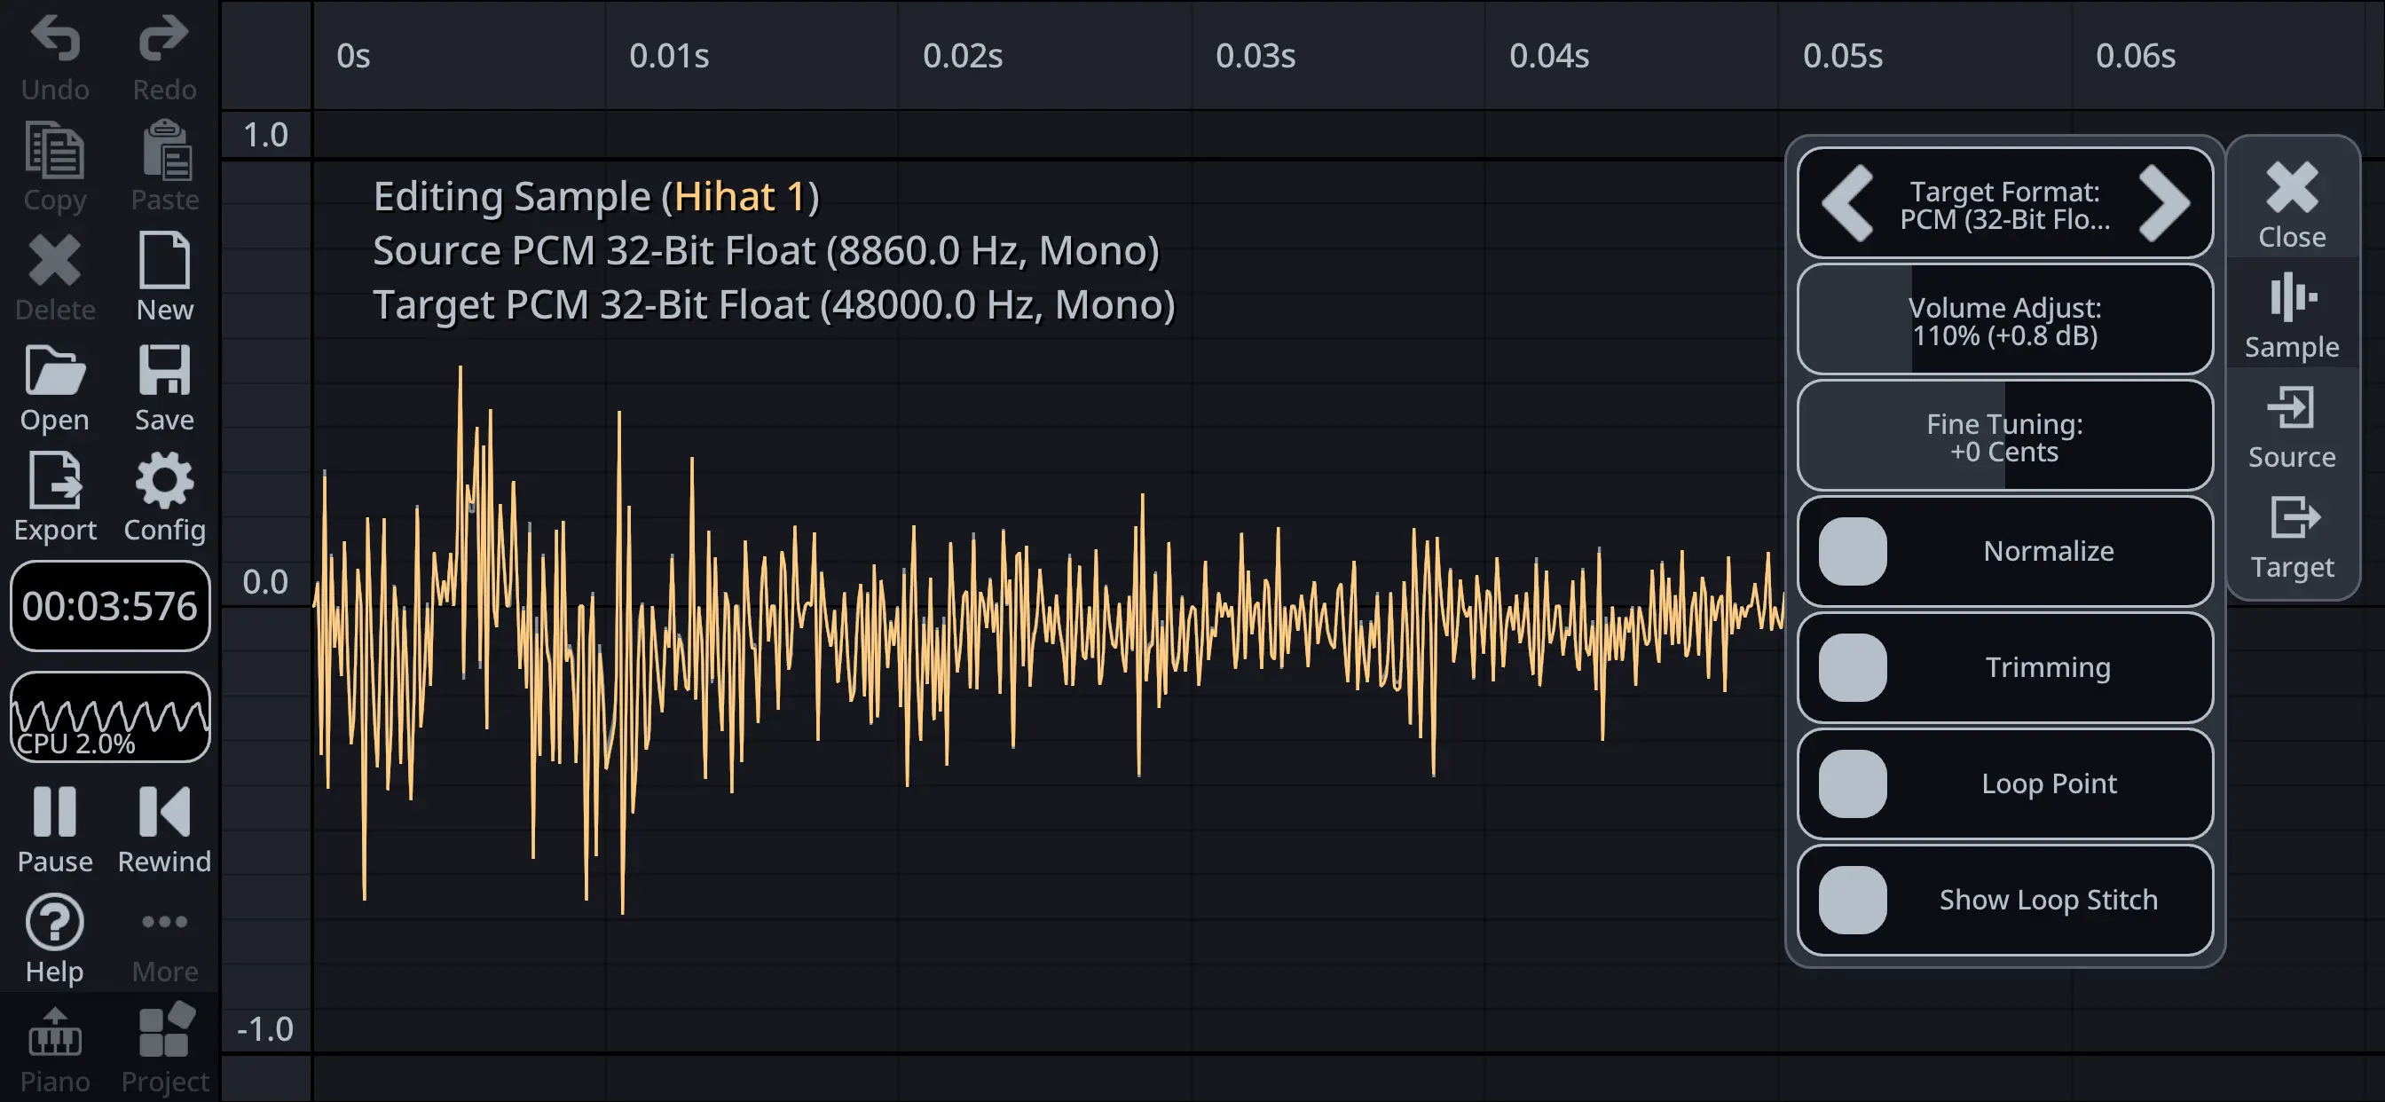Click the Export icon
The height and width of the screenshot is (1102, 2385).
(x=55, y=482)
